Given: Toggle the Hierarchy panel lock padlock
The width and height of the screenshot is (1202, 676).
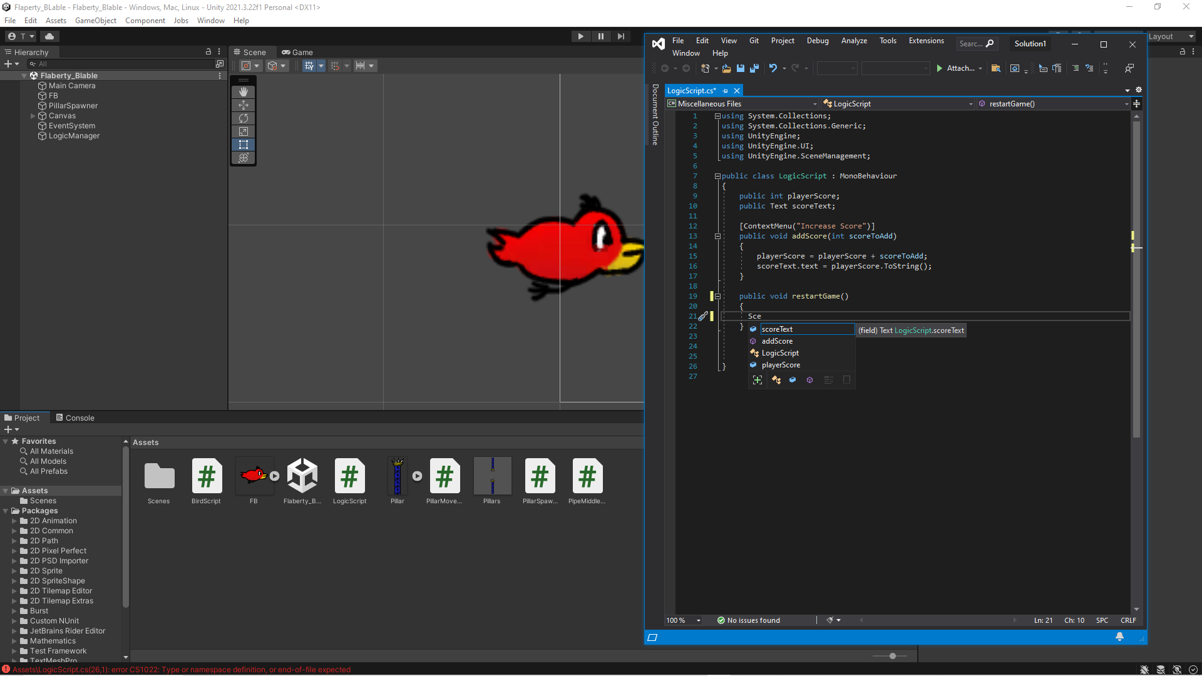Looking at the screenshot, I should [x=208, y=52].
